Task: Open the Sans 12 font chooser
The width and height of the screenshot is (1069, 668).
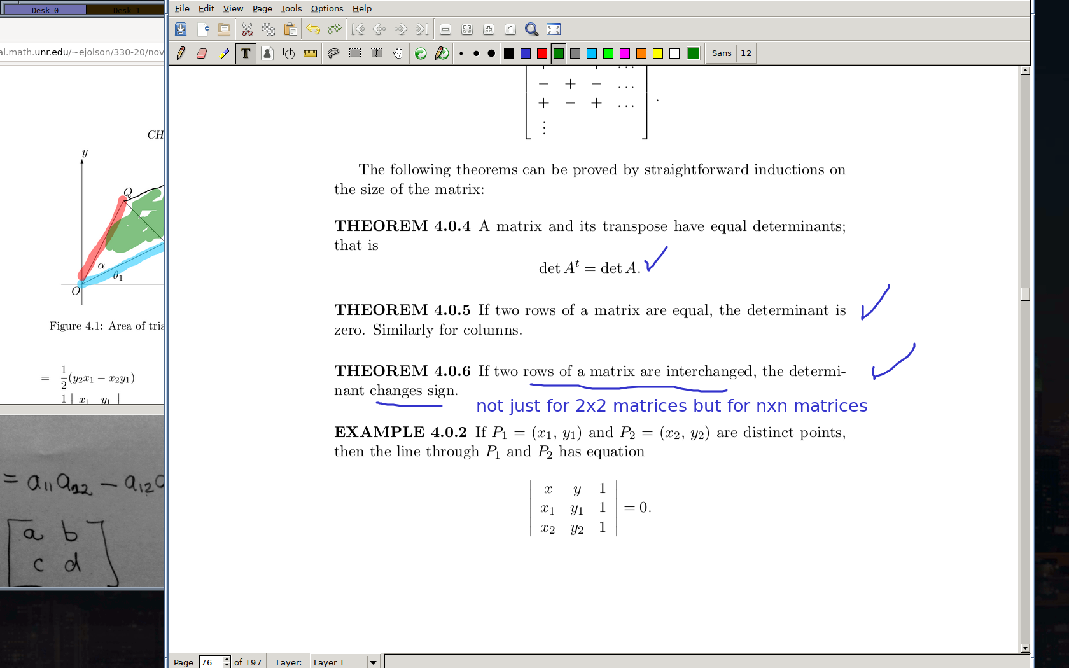Action: (x=731, y=53)
